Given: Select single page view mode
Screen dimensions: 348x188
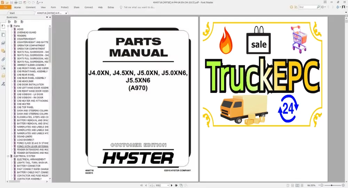Looking at the screenshot, I should [x=288, y=185].
